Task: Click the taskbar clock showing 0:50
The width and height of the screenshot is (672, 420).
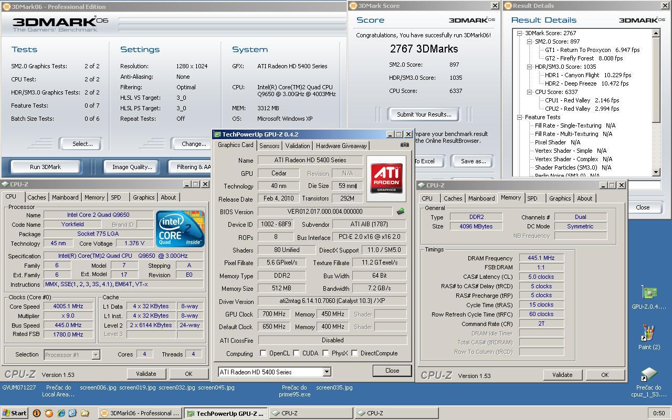Action: tap(658, 413)
